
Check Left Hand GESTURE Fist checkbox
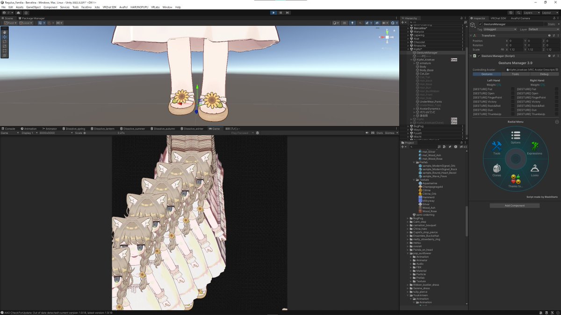point(513,89)
